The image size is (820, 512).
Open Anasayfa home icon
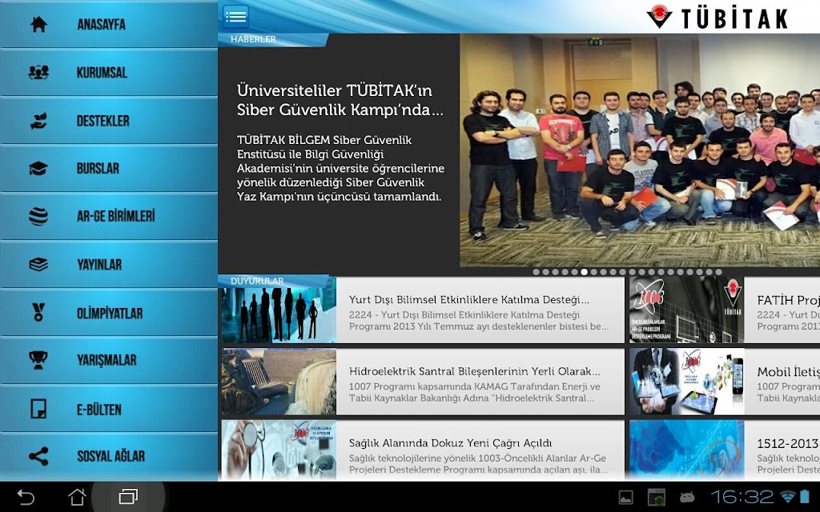point(38,24)
